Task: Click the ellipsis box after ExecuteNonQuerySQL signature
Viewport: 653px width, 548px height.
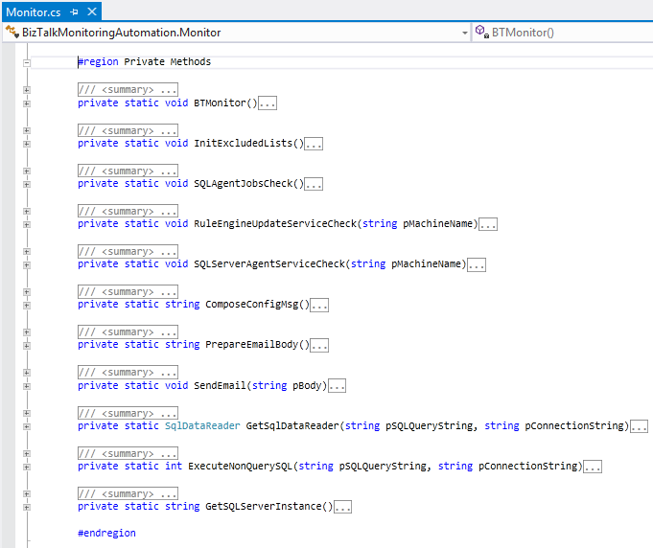Action: pyautogui.click(x=593, y=467)
